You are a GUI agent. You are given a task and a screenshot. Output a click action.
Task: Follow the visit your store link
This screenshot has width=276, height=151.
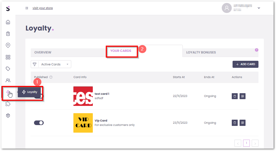coord(43,8)
